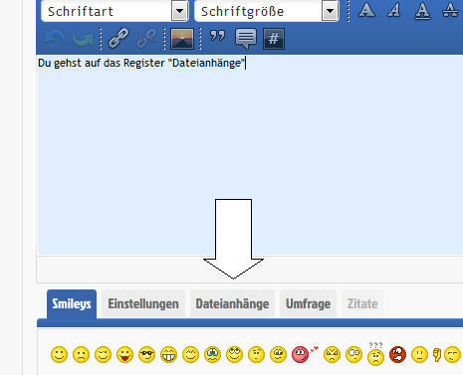Insert an image via the sunset icon
The width and height of the screenshot is (463, 375).
coord(182,39)
